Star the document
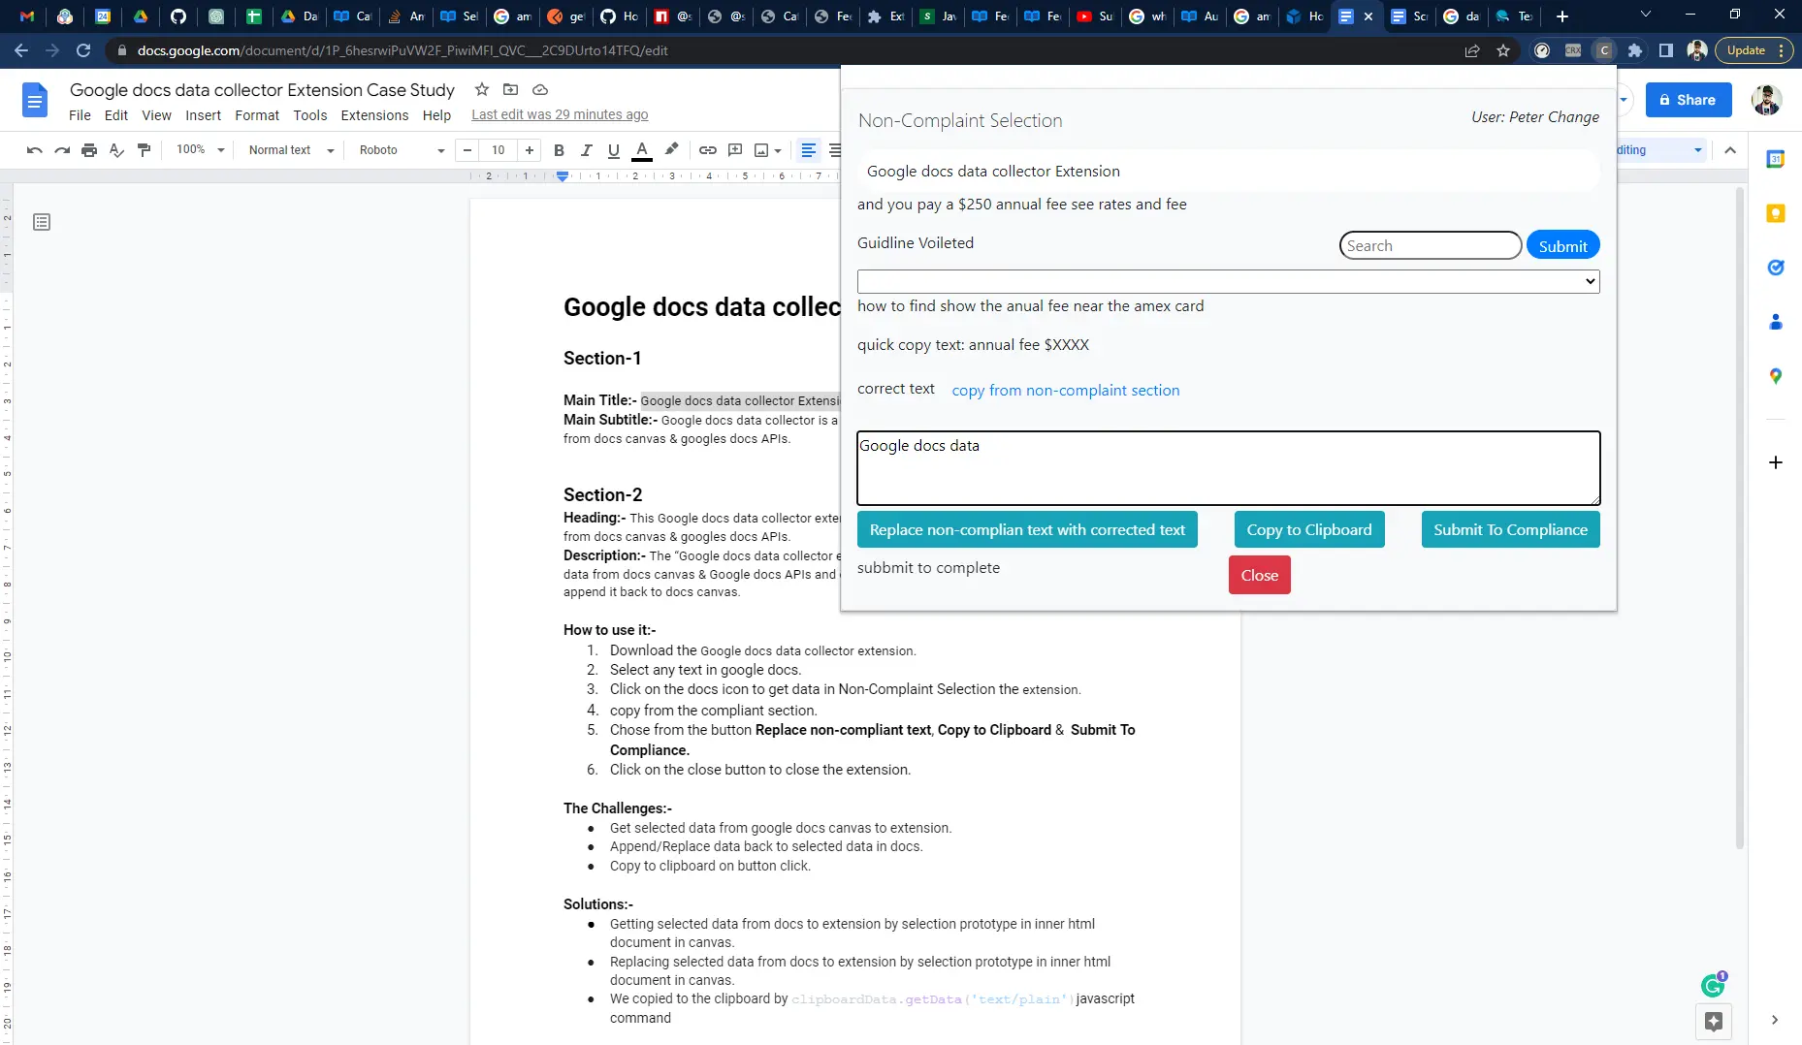The height and width of the screenshot is (1045, 1802). click(x=481, y=89)
